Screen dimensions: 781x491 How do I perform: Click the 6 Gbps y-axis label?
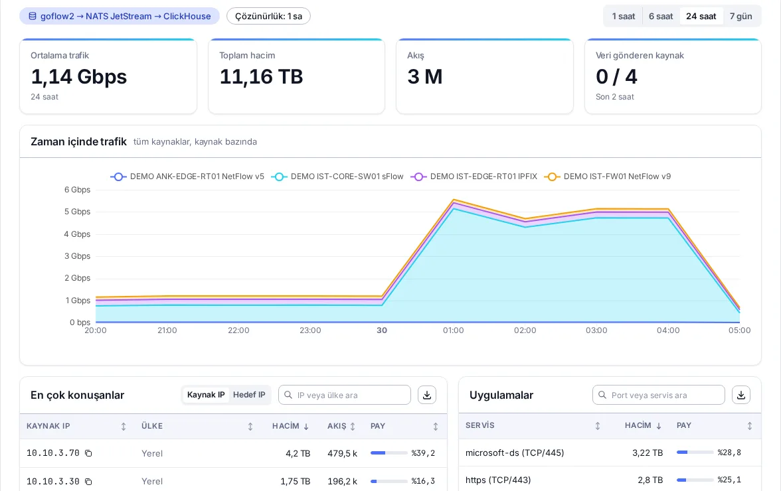[x=77, y=190]
